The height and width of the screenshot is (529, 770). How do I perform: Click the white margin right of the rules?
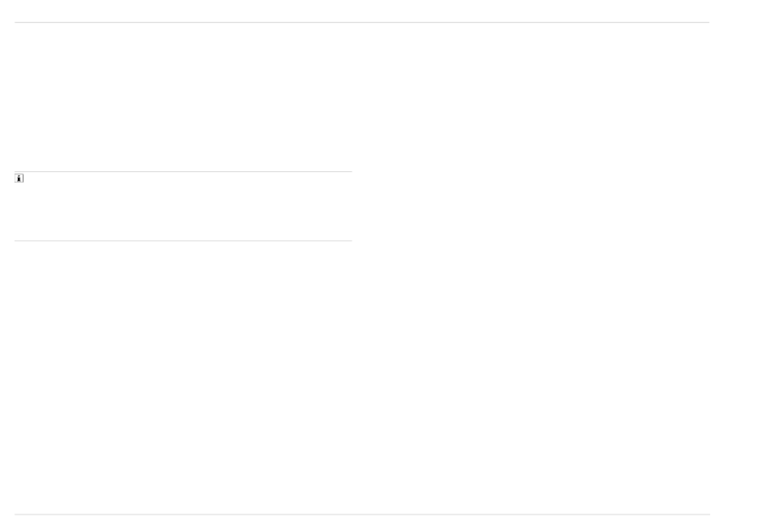[x=740, y=264]
